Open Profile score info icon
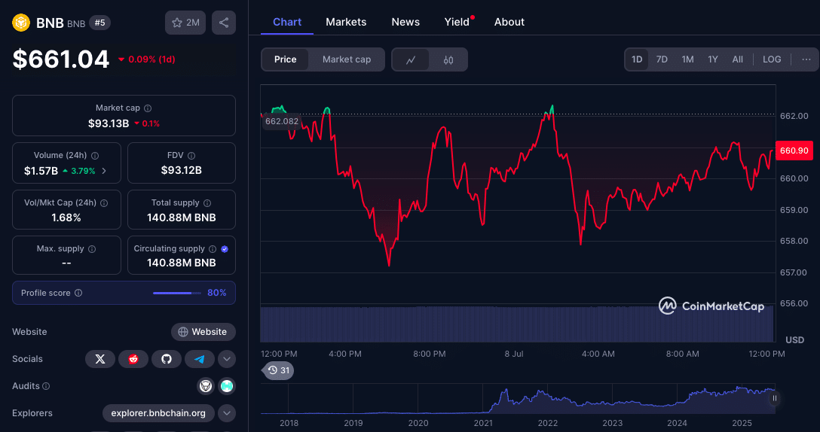Viewport: 820px width, 432px height. 78,293
